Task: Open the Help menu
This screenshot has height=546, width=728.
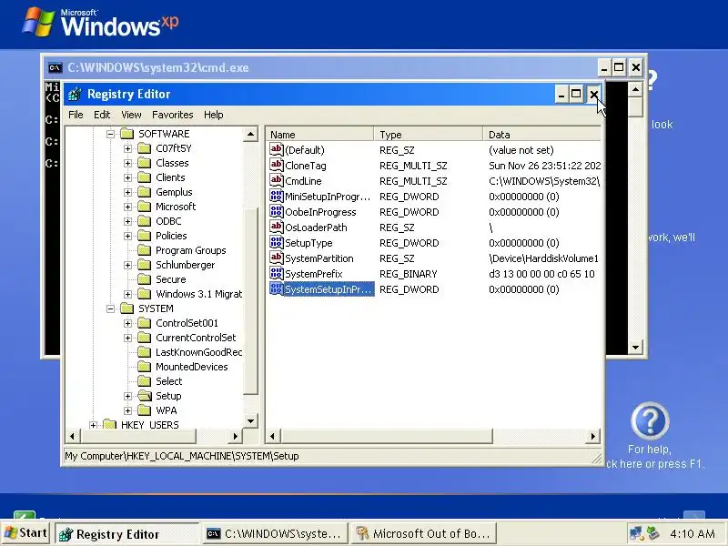Action: [213, 115]
